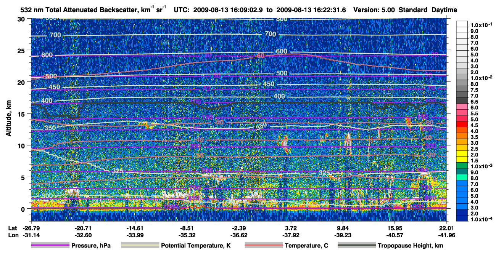Click the magenta Pressure legend line sample
The image size is (496, 254).
(50, 246)
